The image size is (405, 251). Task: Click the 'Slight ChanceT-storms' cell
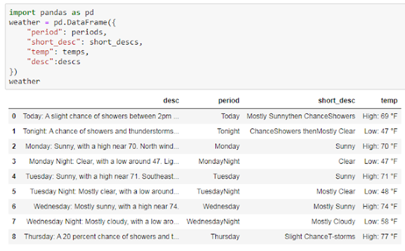(x=320, y=236)
